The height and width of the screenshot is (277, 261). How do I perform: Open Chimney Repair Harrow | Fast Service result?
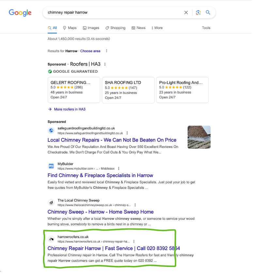coord(114,248)
